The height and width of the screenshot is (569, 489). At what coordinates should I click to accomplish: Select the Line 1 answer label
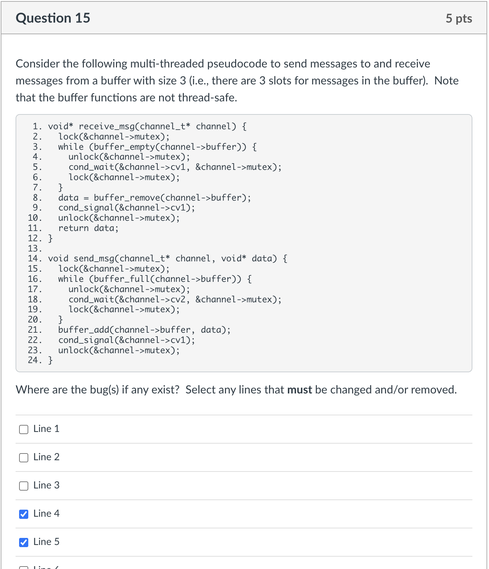pos(46,428)
